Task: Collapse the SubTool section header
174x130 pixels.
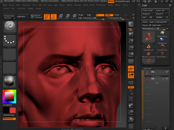Action: (147, 69)
